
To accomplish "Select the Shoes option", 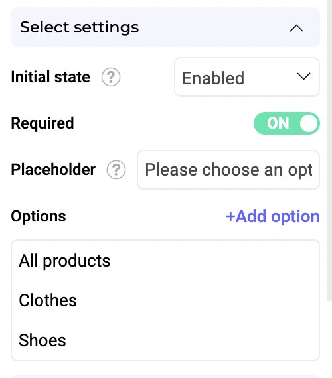I will 42,340.
